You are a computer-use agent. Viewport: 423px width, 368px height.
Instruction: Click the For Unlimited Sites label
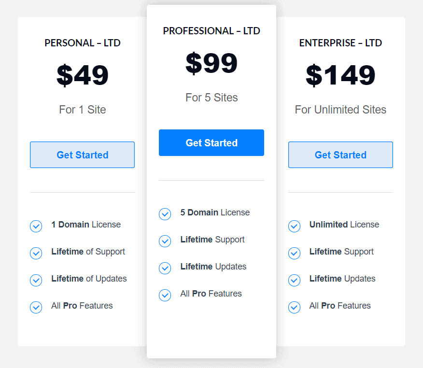point(340,110)
